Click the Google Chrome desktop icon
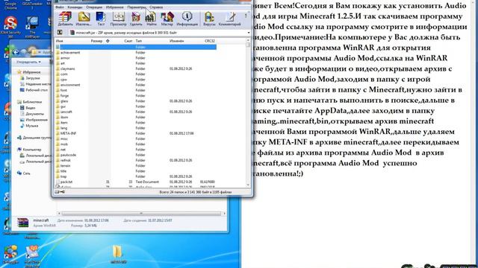The width and height of the screenshot is (478, 268). [x=10, y=5]
